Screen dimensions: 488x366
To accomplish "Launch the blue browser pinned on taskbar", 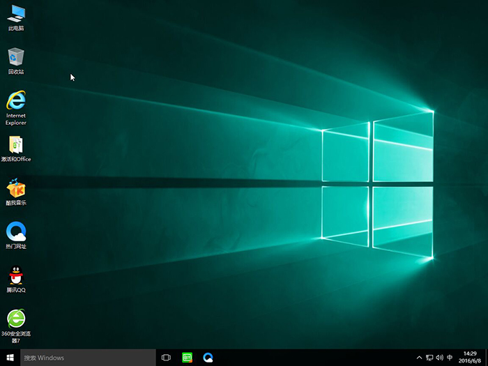I will point(208,358).
